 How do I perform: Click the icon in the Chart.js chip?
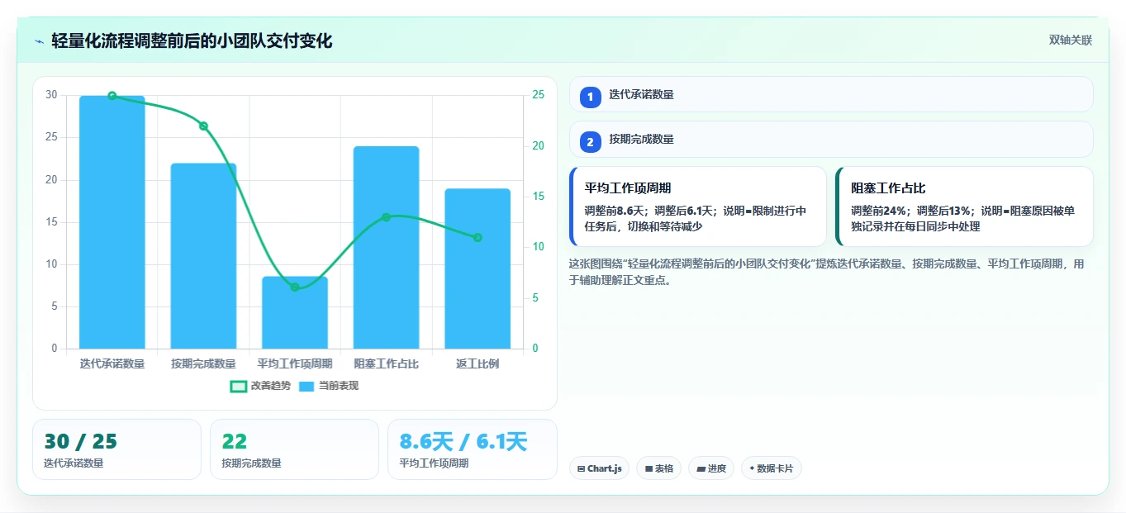click(582, 468)
